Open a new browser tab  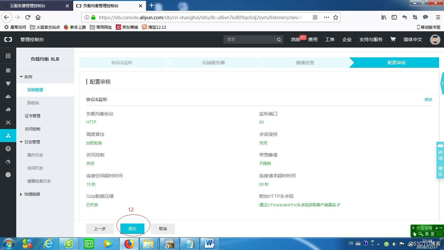coord(151,6)
